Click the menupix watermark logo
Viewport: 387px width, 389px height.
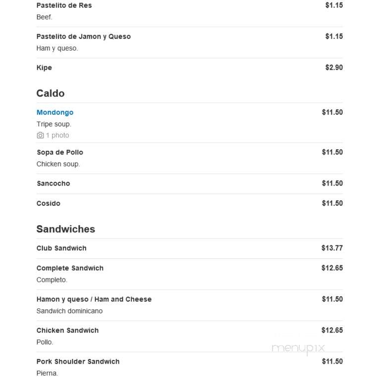[x=298, y=348]
